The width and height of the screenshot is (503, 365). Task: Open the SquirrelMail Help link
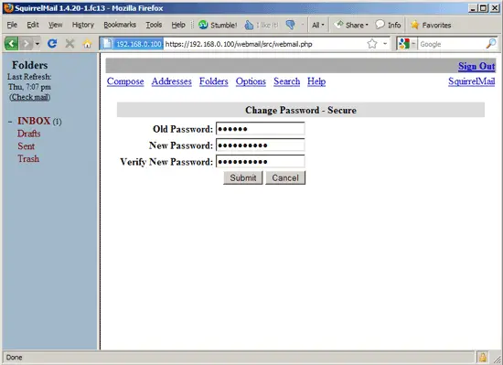click(x=316, y=81)
